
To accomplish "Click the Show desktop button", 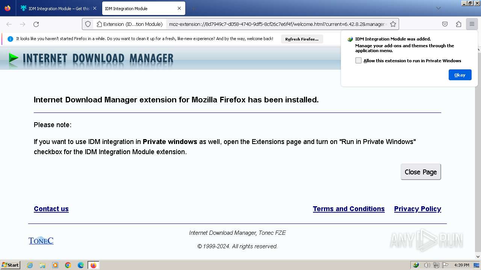I will click(476, 265).
